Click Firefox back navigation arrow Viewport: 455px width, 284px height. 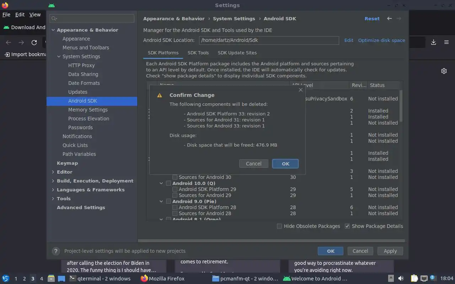coord(9,43)
